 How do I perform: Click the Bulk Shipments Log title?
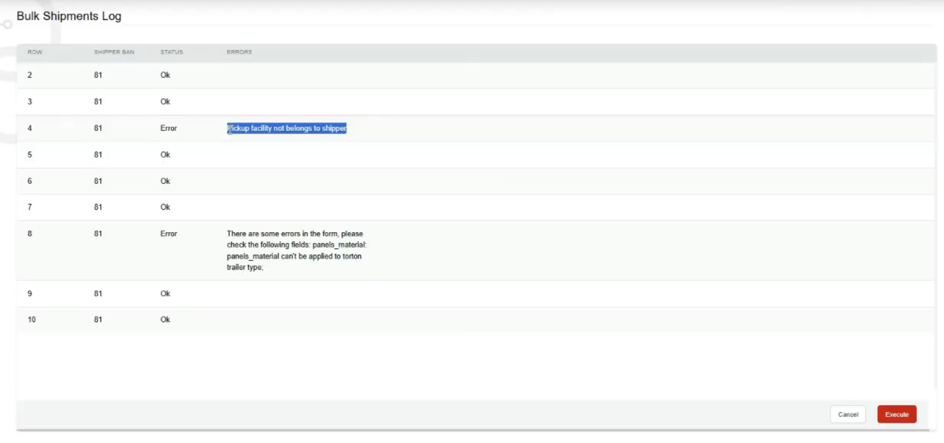(69, 16)
